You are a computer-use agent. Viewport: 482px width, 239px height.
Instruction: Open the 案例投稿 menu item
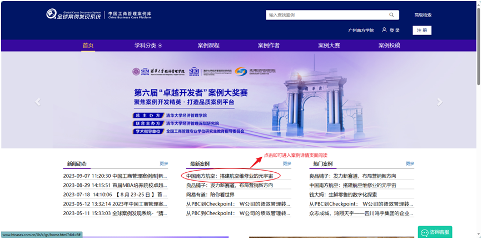coord(389,46)
